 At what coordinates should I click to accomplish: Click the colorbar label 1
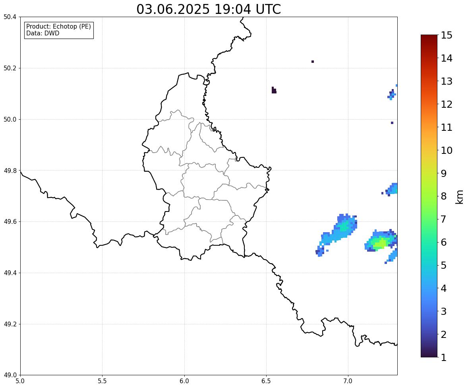[443, 357]
